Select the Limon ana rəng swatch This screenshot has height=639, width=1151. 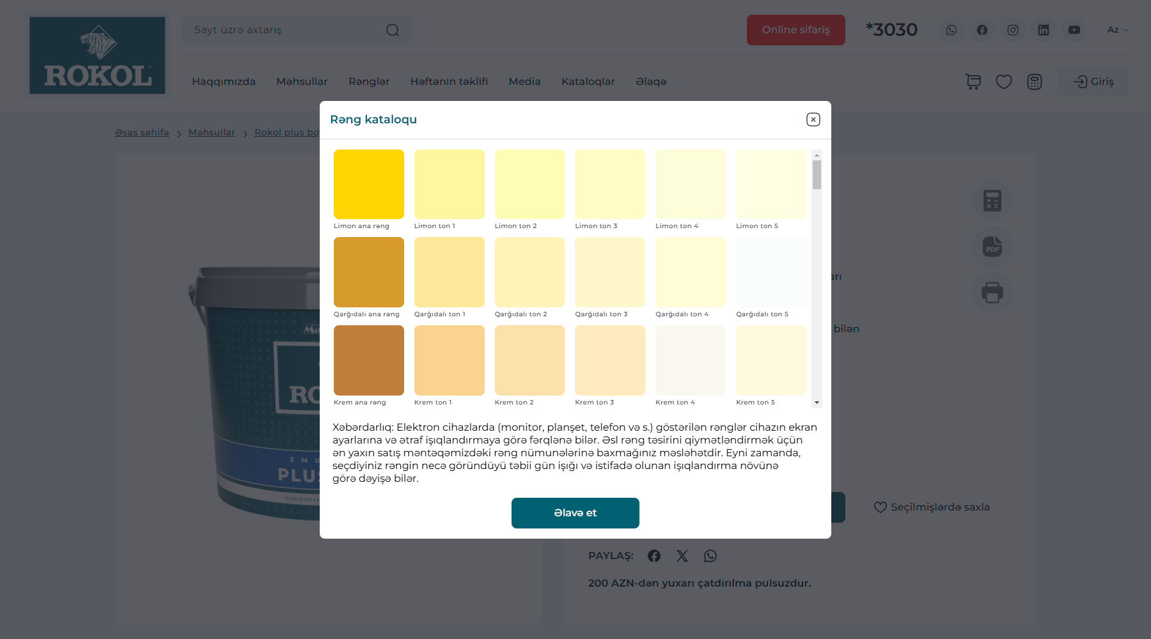click(x=369, y=185)
